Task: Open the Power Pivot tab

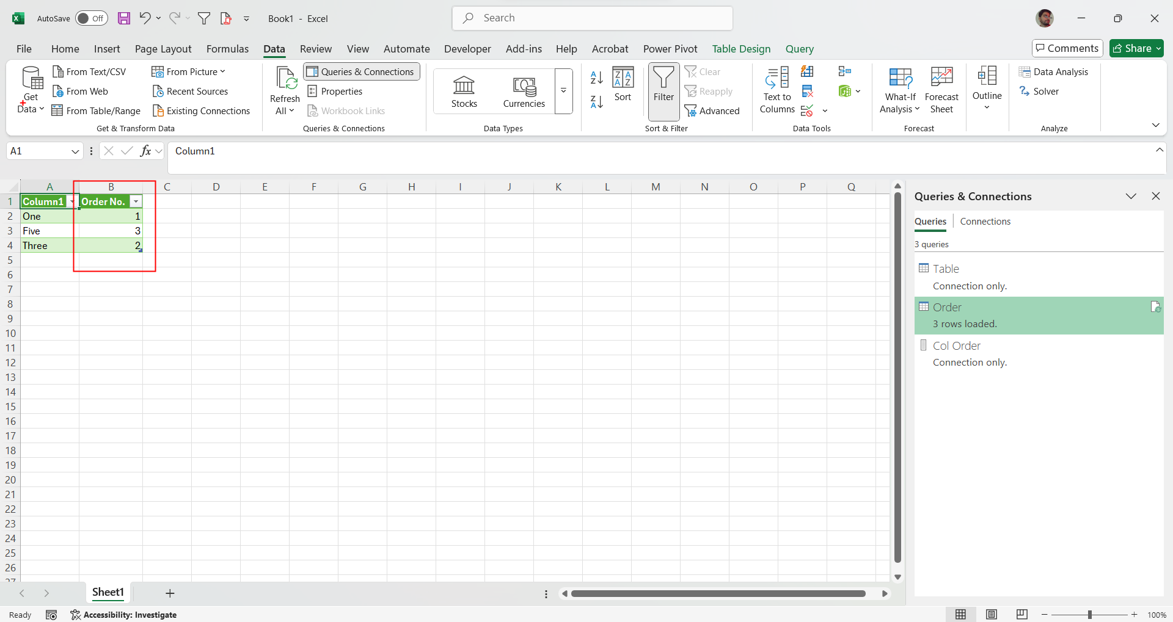Action: click(670, 49)
